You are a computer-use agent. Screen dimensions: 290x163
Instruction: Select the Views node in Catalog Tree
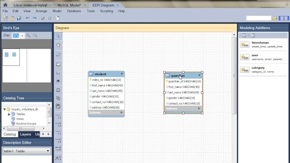(20, 119)
